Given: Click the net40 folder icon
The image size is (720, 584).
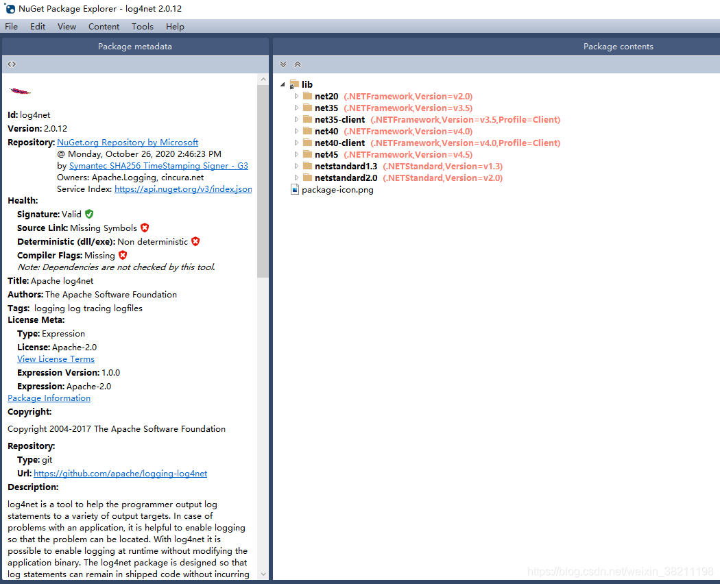Looking at the screenshot, I should pyautogui.click(x=308, y=132).
